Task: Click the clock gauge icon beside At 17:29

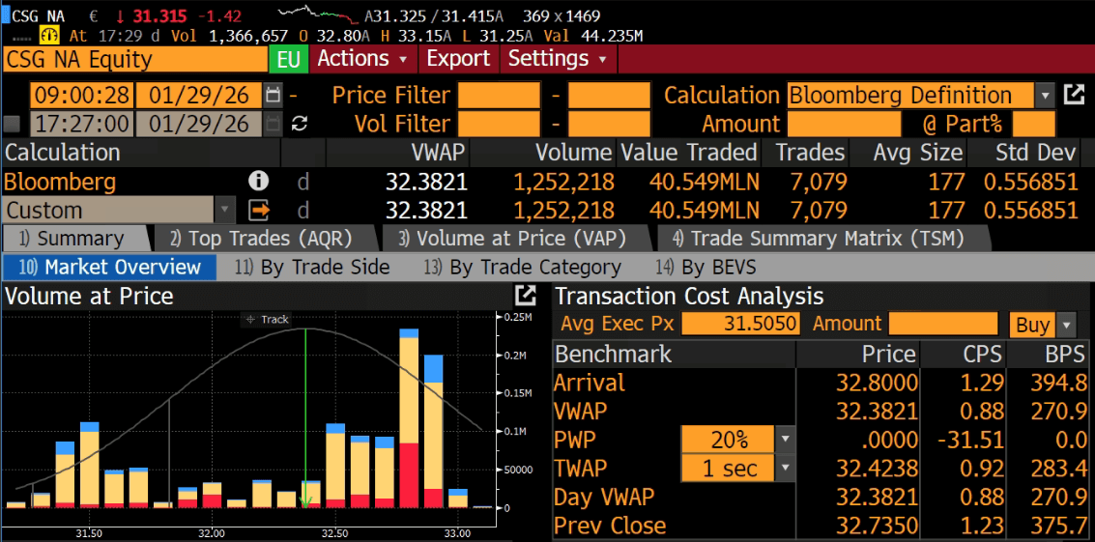Action: tap(49, 36)
